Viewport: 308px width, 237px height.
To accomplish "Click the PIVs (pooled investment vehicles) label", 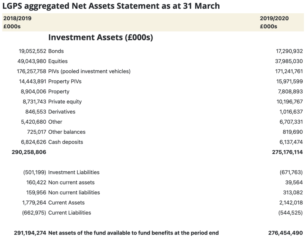I will 89,71.
